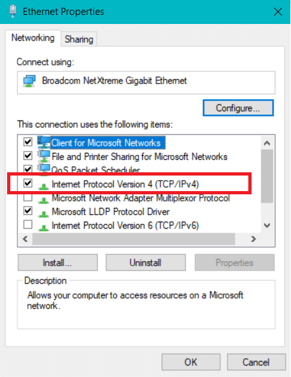Switch to the Sharing tab
Image resolution: width=291 pixels, height=377 pixels.
79,39
